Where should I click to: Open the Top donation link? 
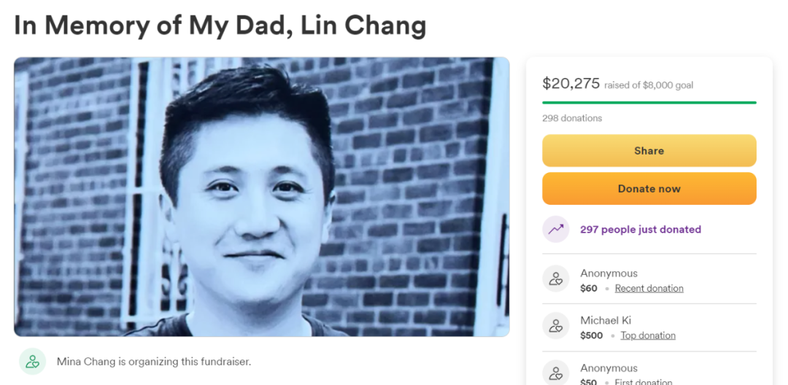click(x=649, y=336)
